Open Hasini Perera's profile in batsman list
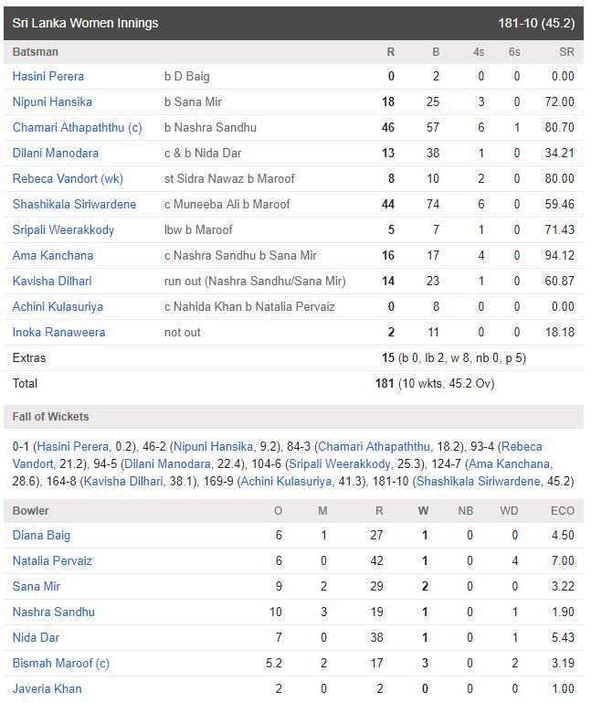Image resolution: width=591 pixels, height=703 pixels. (48, 77)
